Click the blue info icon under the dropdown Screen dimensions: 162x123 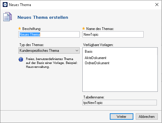click(21, 59)
